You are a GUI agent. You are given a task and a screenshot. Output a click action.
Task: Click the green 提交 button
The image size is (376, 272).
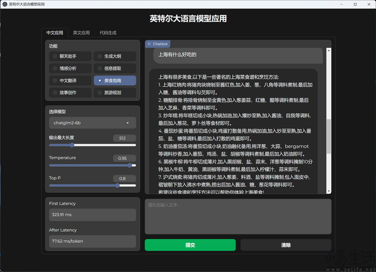point(190,245)
